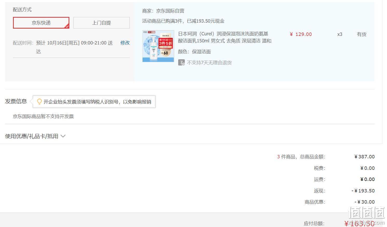Click the 不支持7天无理由退货 text
Viewport: 387px width, 227px height.
click(x=209, y=63)
